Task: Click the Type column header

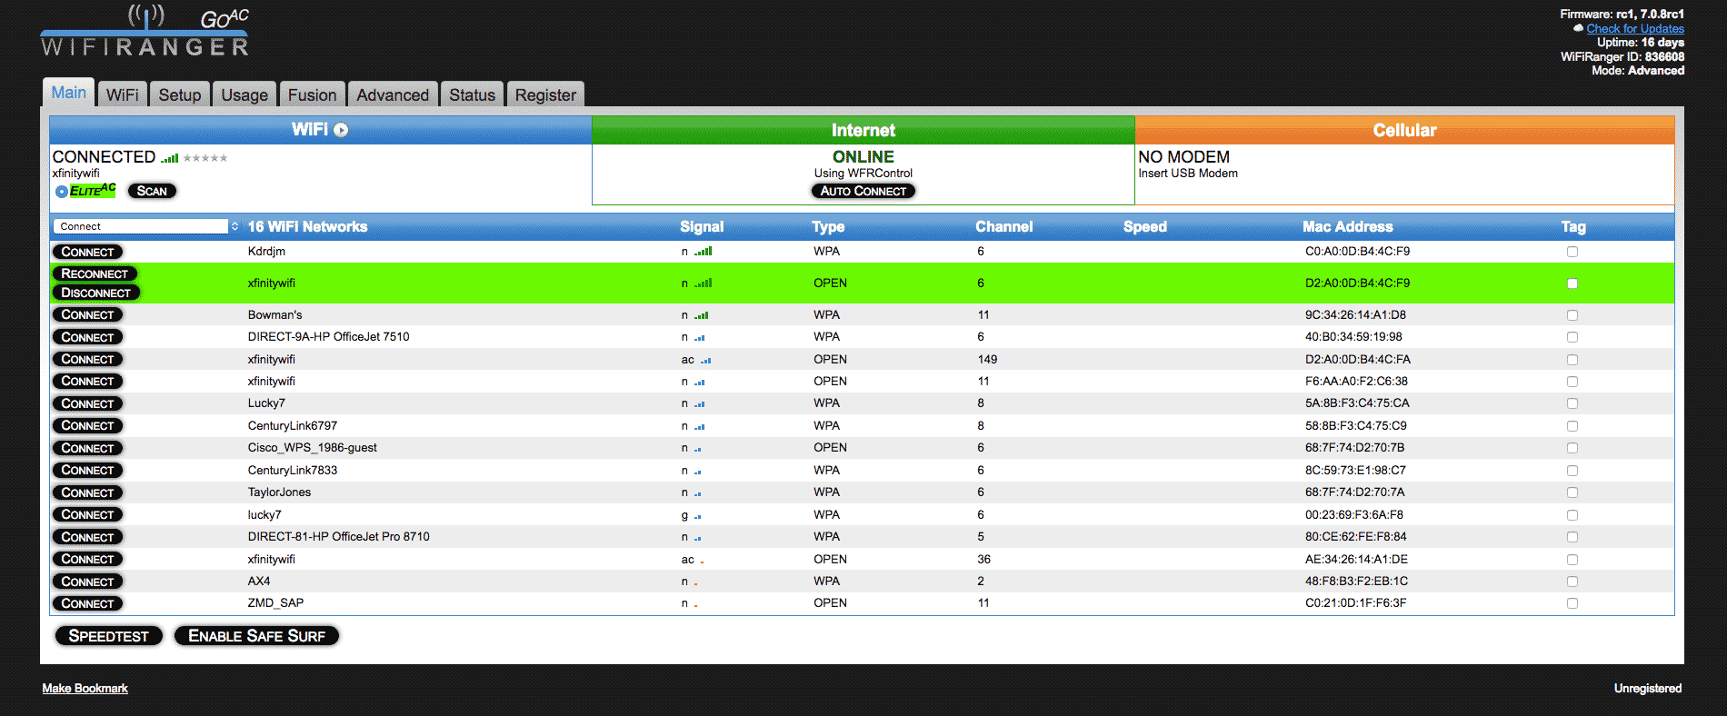Action: pyautogui.click(x=828, y=227)
